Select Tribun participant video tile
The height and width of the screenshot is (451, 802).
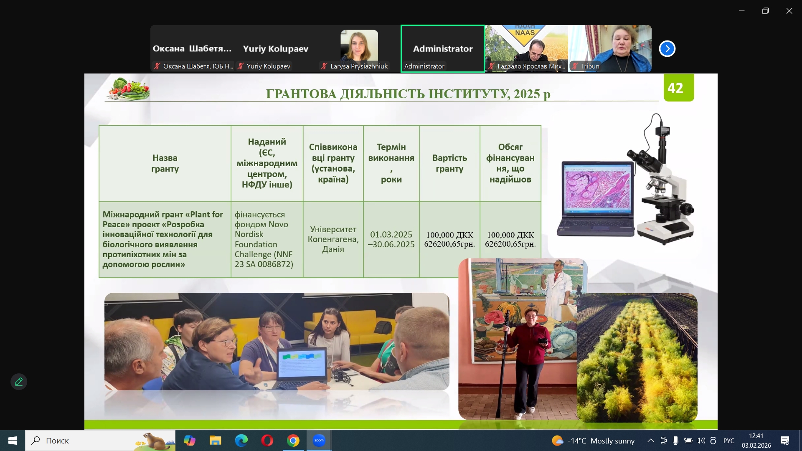[610, 49]
